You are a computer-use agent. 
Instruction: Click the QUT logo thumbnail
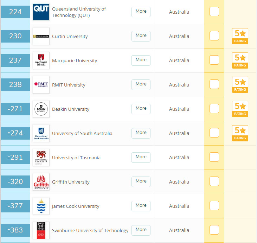pos(41,12)
